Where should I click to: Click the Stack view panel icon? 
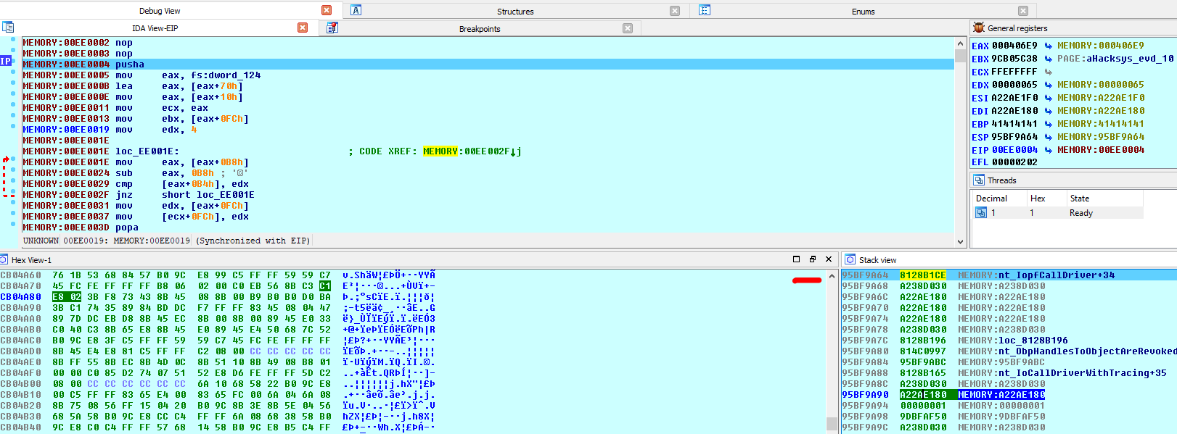coord(850,259)
